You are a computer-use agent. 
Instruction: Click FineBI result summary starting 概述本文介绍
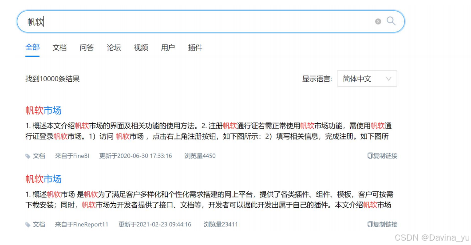click(209, 131)
